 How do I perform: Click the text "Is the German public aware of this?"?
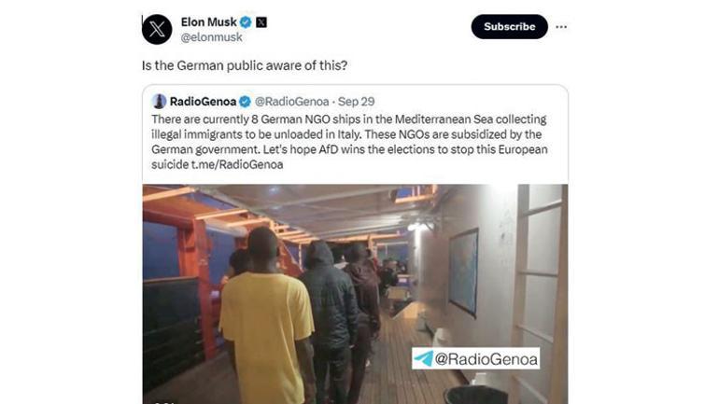coord(245,65)
